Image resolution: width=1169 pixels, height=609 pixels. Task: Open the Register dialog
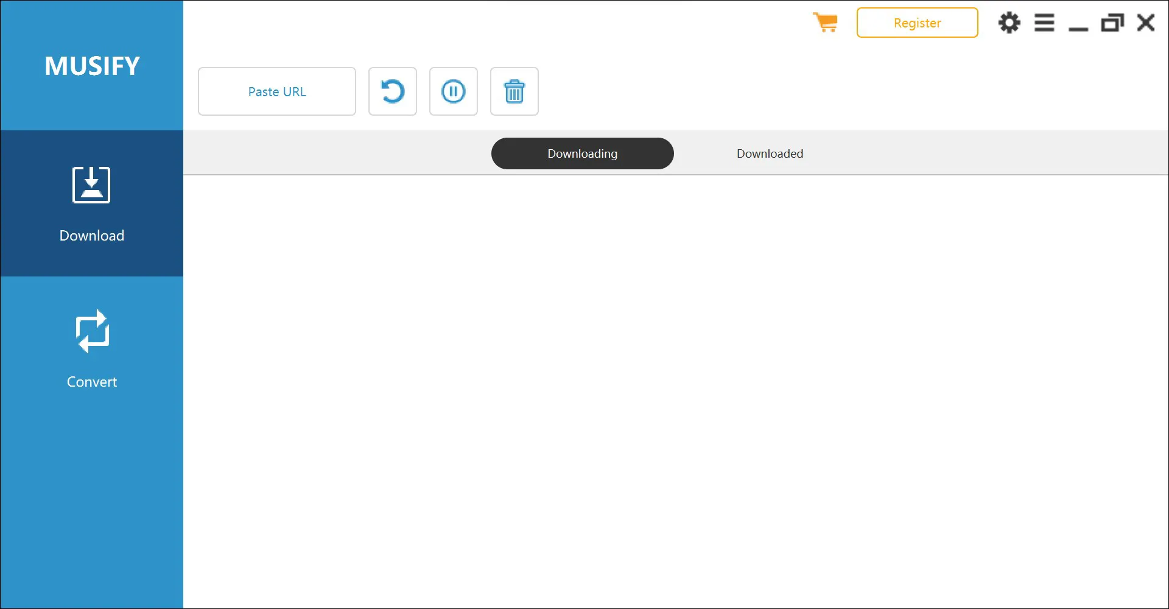917,23
